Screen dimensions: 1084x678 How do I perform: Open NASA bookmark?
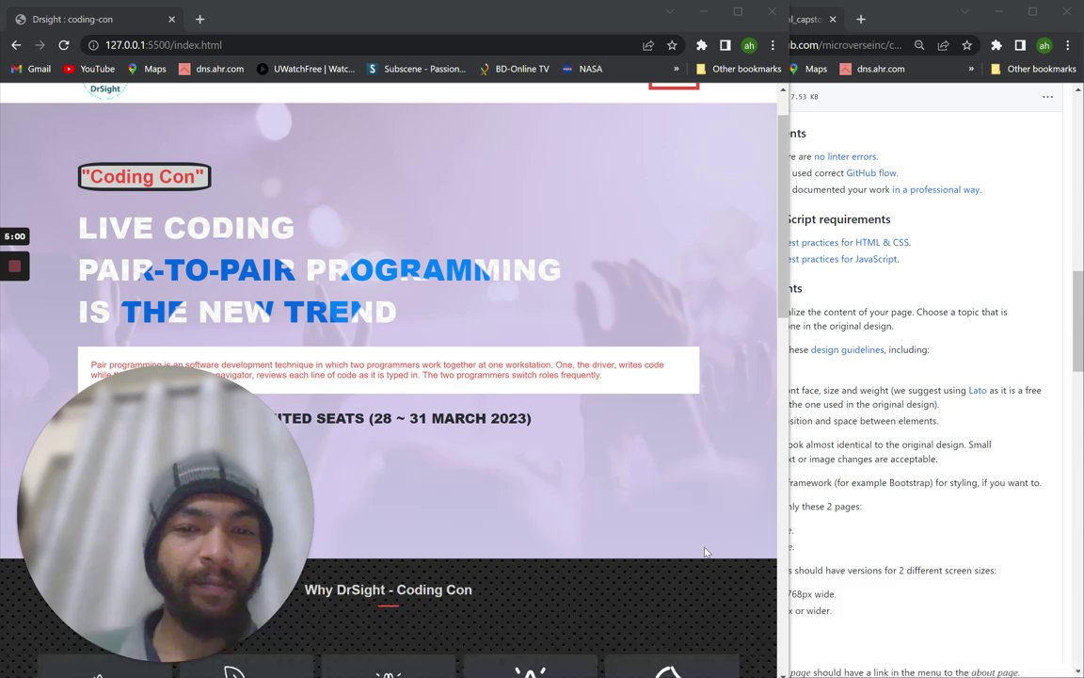582,69
